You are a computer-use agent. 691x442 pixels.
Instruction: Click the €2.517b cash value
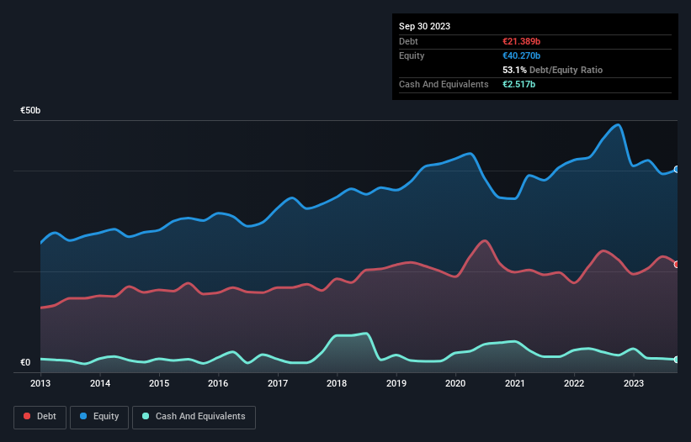pyautogui.click(x=518, y=84)
